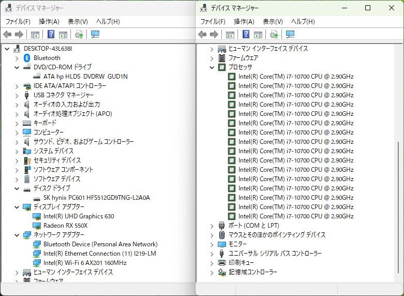Click the Intel UHD Graphics 630 icon
Screen dimensions: 404x296
click(x=37, y=216)
